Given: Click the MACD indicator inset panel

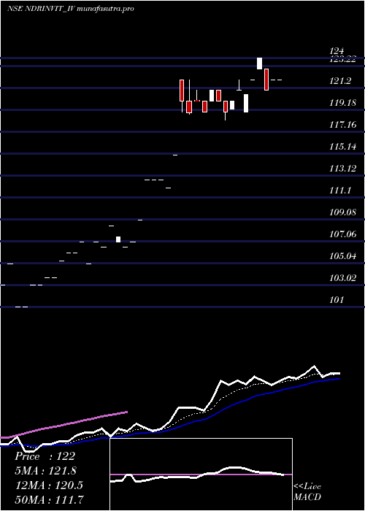Looking at the screenshot, I should (x=201, y=474).
